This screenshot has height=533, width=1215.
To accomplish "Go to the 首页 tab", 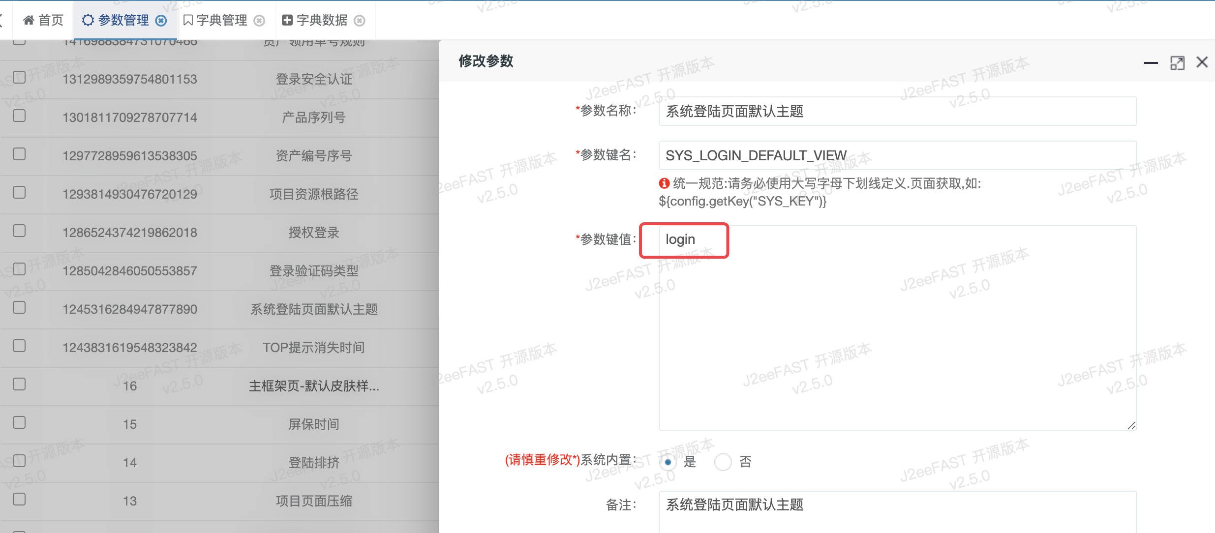I will (51, 21).
